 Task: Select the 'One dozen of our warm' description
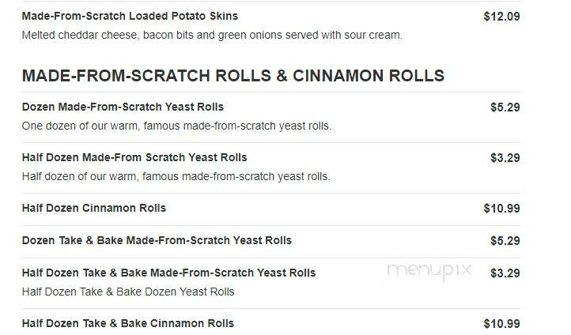click(x=176, y=126)
